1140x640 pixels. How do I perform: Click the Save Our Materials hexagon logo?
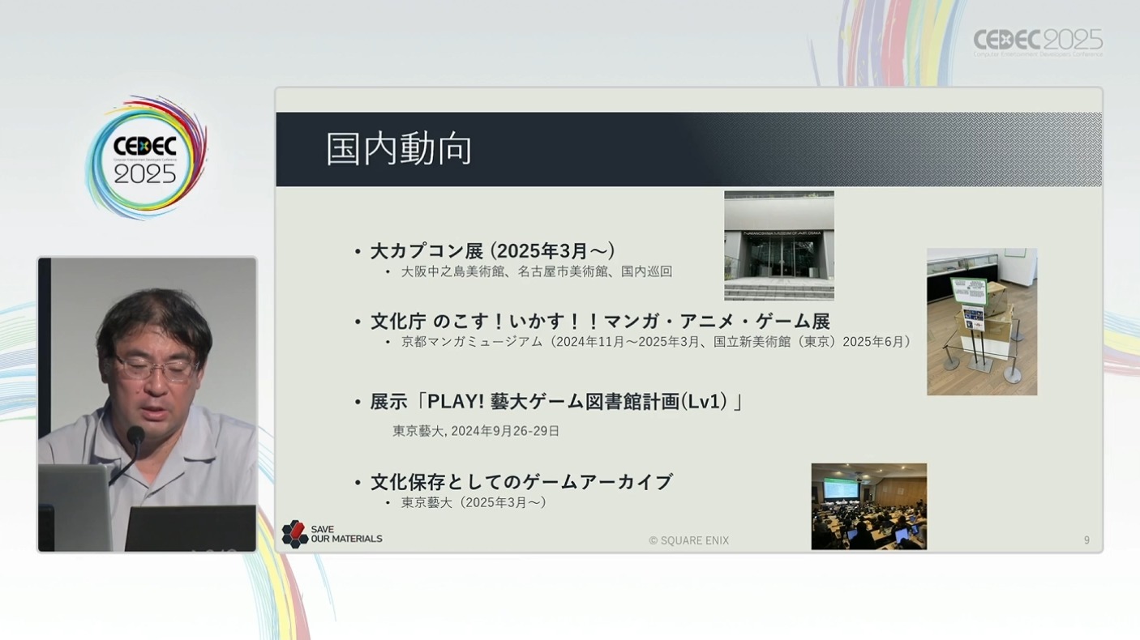pyautogui.click(x=294, y=534)
